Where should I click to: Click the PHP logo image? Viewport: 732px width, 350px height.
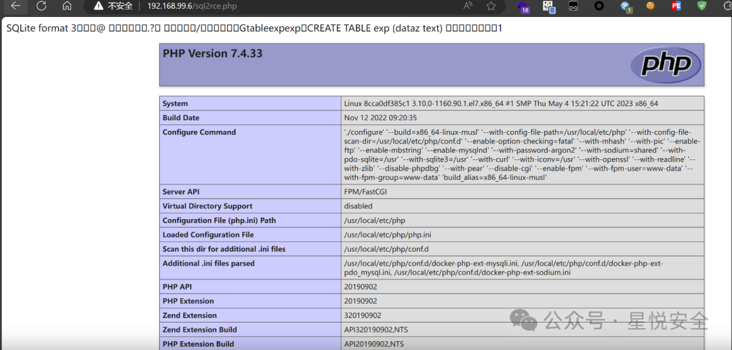[666, 64]
